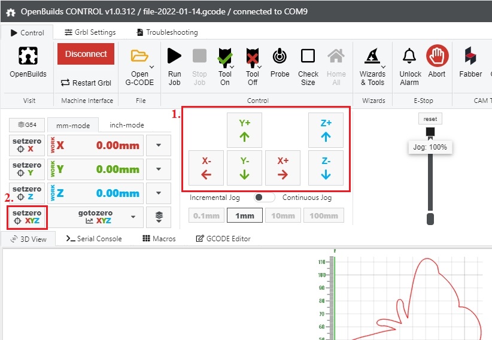
Task: Switch to the Serial Console tab
Action: click(x=94, y=239)
